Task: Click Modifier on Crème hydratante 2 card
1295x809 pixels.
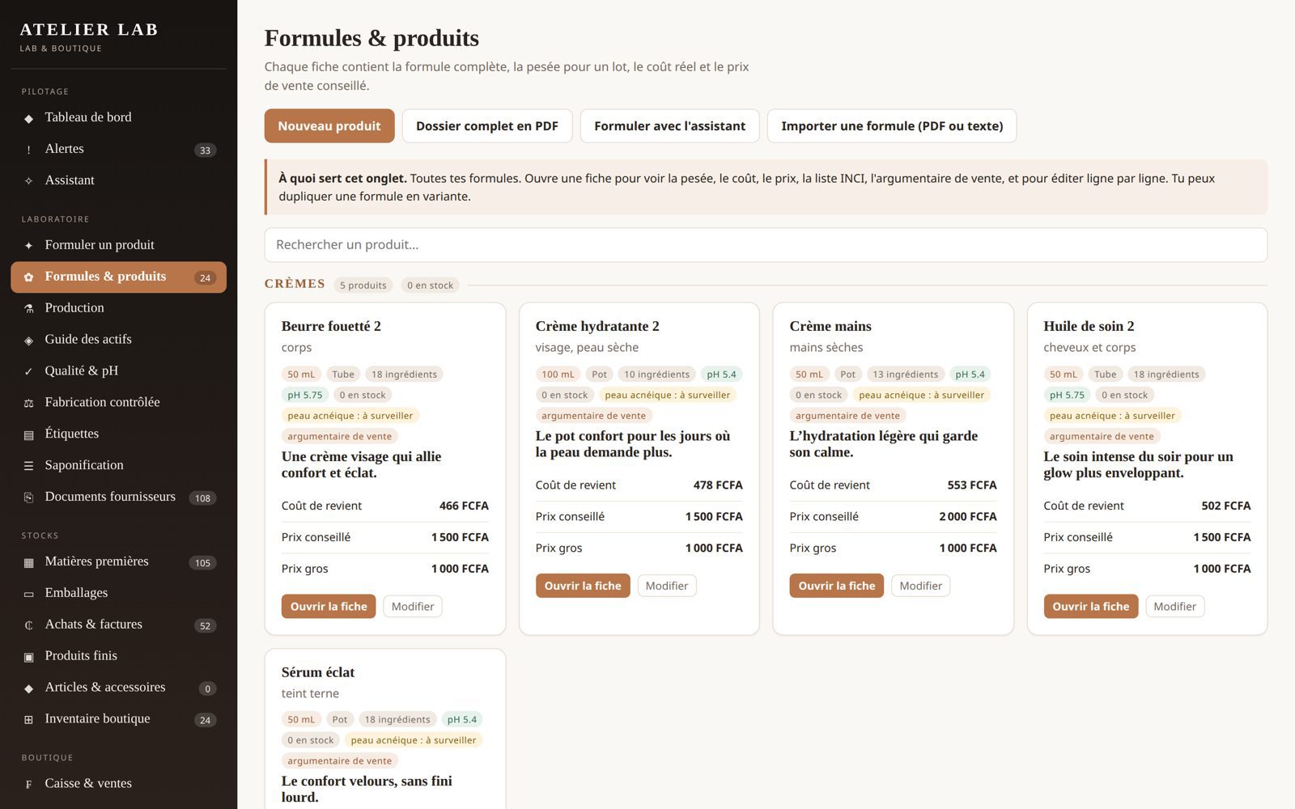Action: pyautogui.click(x=667, y=586)
